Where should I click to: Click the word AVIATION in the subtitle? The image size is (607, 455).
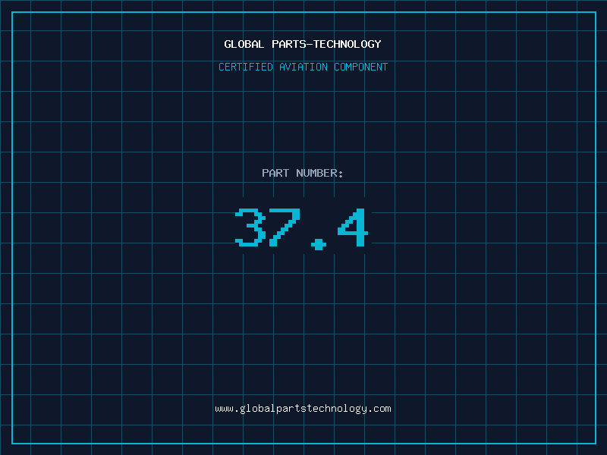click(x=303, y=67)
